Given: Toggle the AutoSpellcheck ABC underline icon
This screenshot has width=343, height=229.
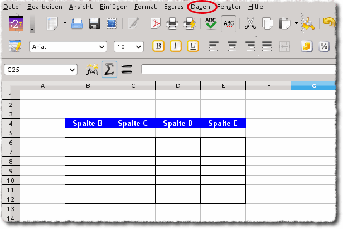Looking at the screenshot, I should click(x=229, y=23).
